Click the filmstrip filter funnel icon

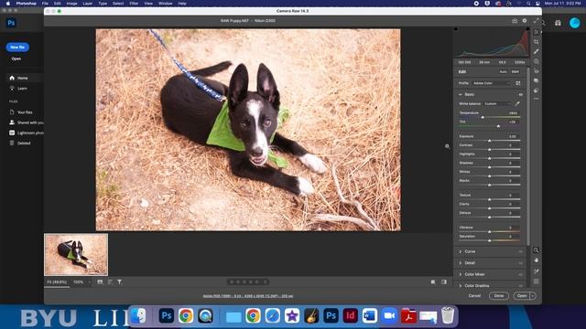tap(120, 282)
